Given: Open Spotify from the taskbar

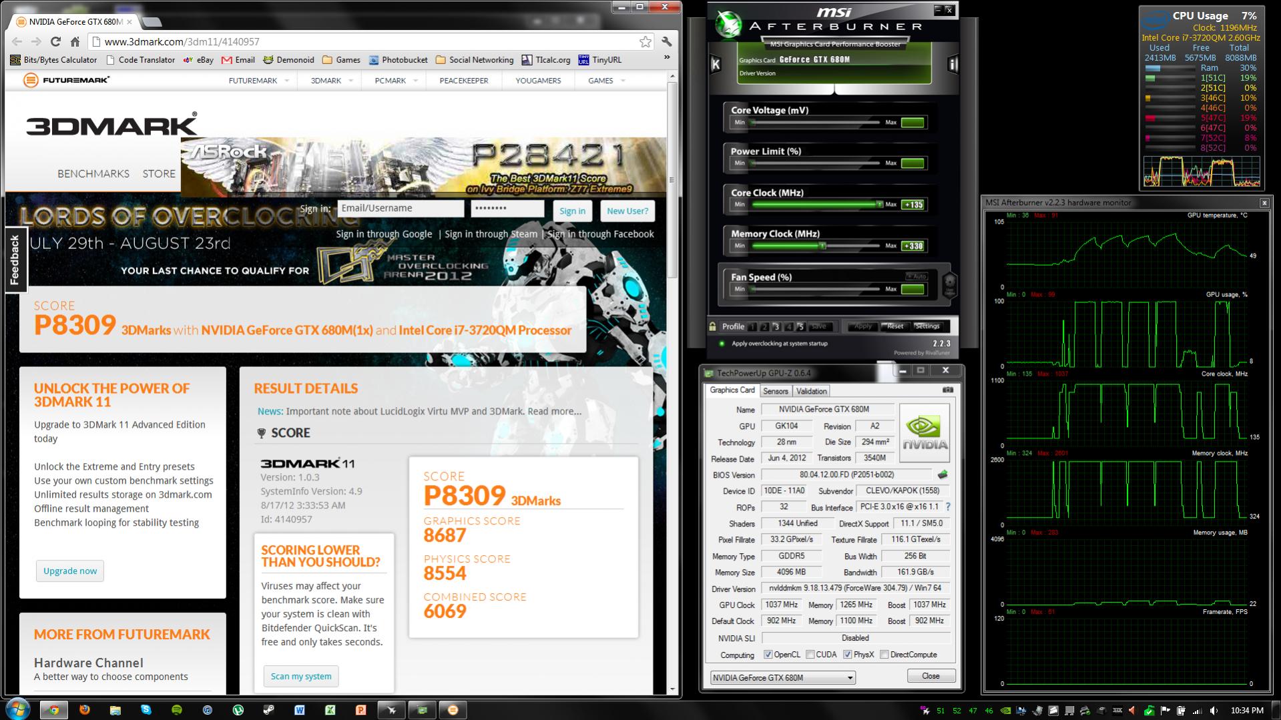Looking at the screenshot, I should 176,710.
